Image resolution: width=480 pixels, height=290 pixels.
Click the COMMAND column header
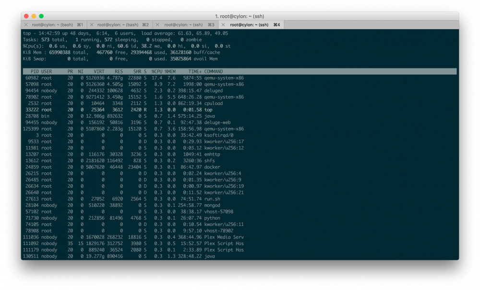coord(214,71)
